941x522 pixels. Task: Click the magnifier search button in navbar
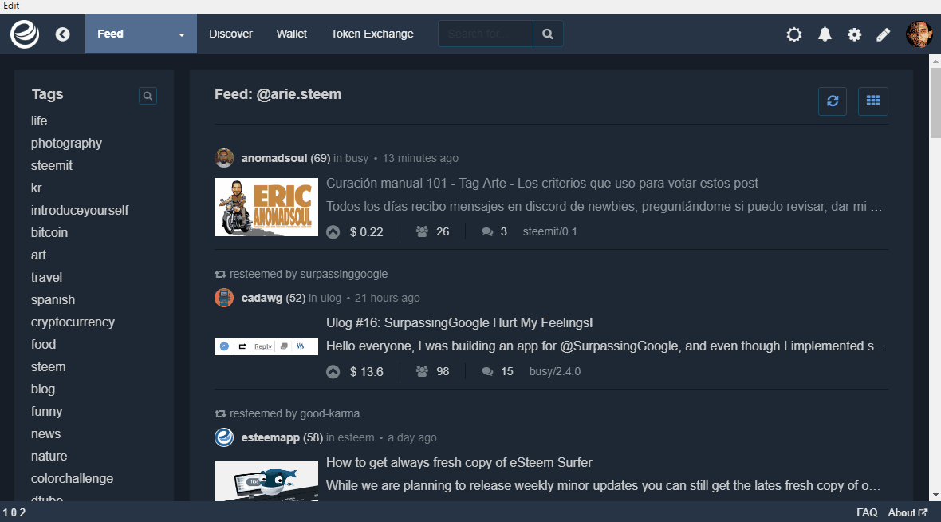548,34
